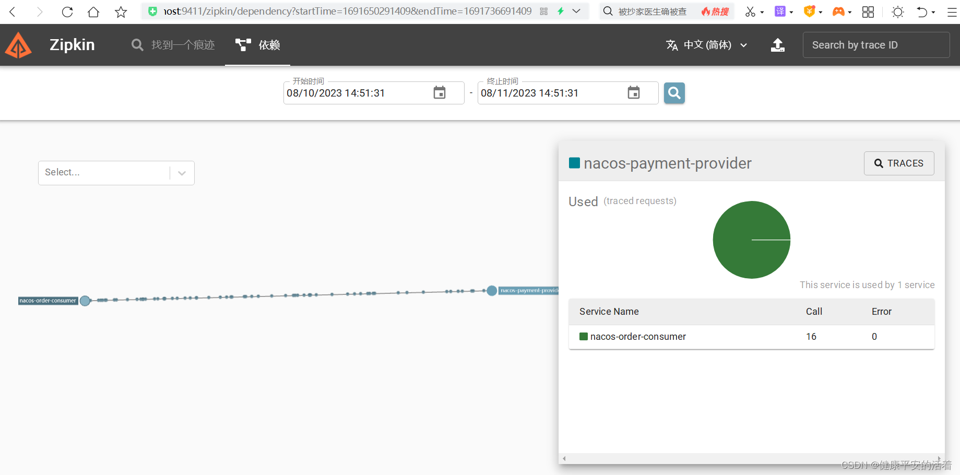Open the undo history dropdown arrow
This screenshot has height=475, width=960.
tap(933, 12)
